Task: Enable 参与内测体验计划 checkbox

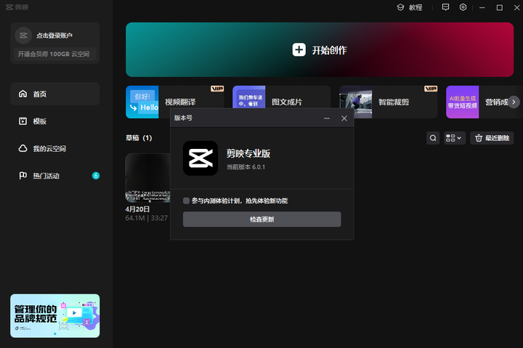Action: click(x=186, y=201)
